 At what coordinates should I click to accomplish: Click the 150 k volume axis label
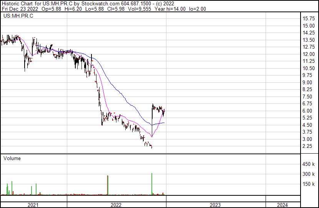[309, 184]
